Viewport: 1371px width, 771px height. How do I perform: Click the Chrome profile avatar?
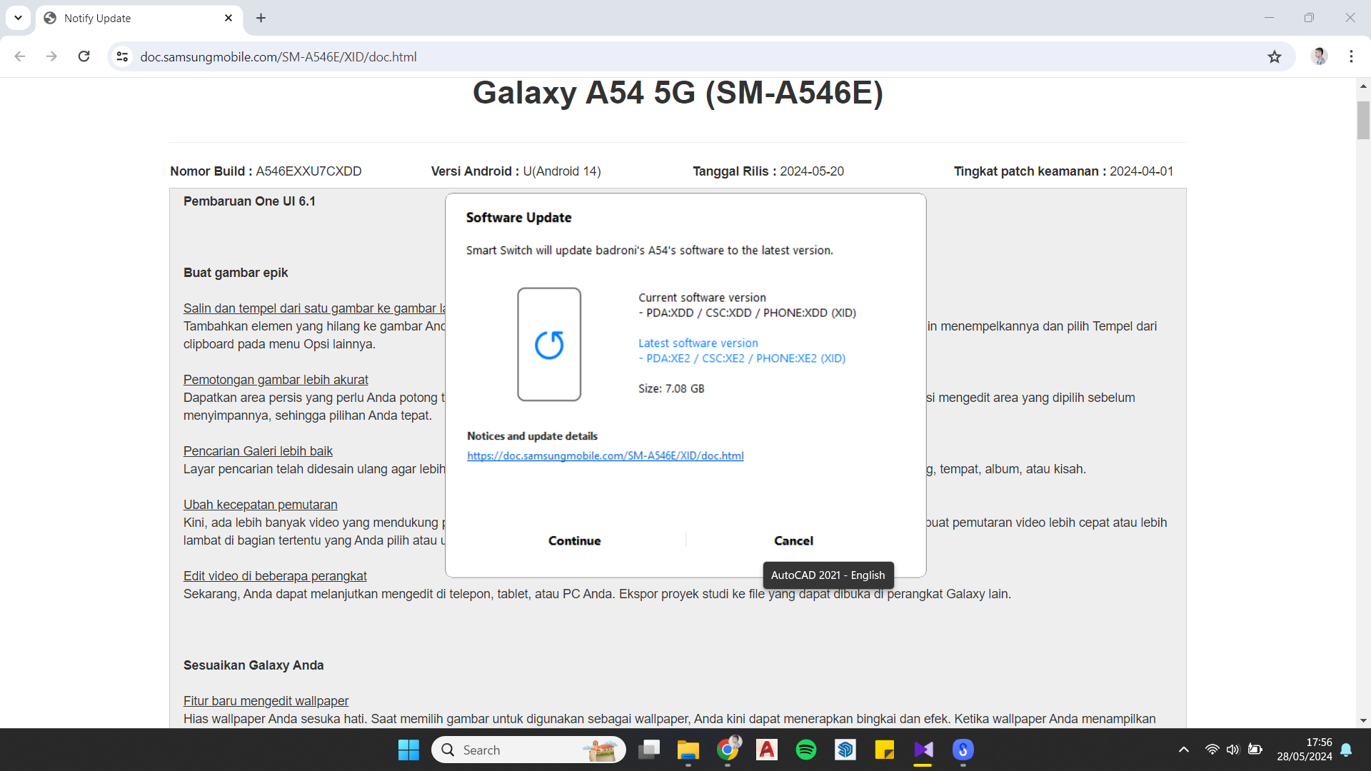[x=1320, y=56]
